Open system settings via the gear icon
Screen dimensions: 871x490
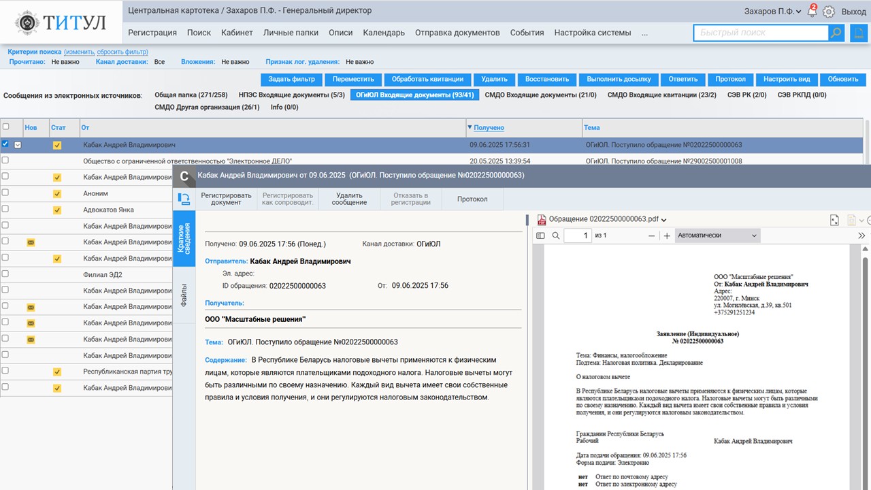(x=828, y=12)
